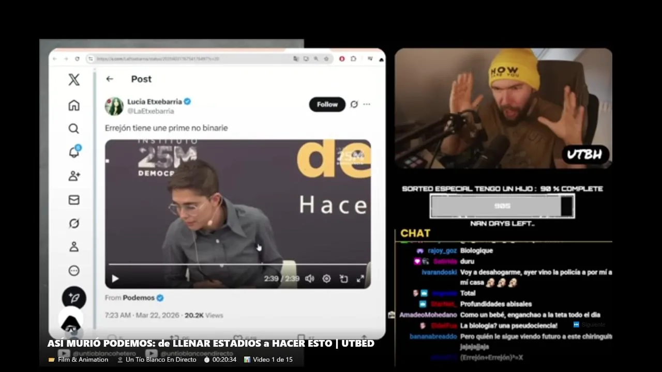The image size is (662, 372).
Task: Click Grok icon next to Follow button
Action: (x=354, y=104)
